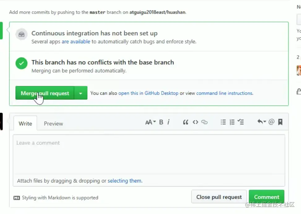Apply italic formatting in comment editor
Viewport: 301px width, 214px height.
[168, 122]
